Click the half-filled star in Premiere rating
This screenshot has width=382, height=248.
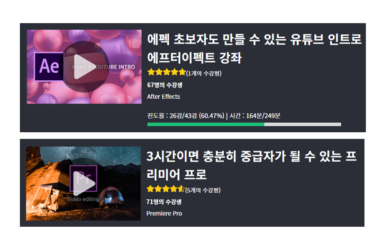click(x=181, y=189)
